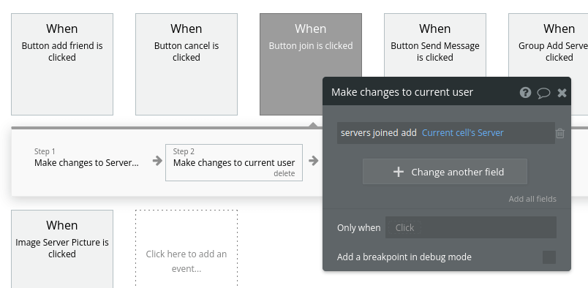Enable the debug mode breakpoint checkbox
The image size is (588, 288).
pos(549,257)
